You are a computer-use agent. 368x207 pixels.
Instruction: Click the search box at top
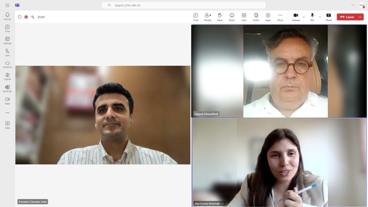point(184,5)
